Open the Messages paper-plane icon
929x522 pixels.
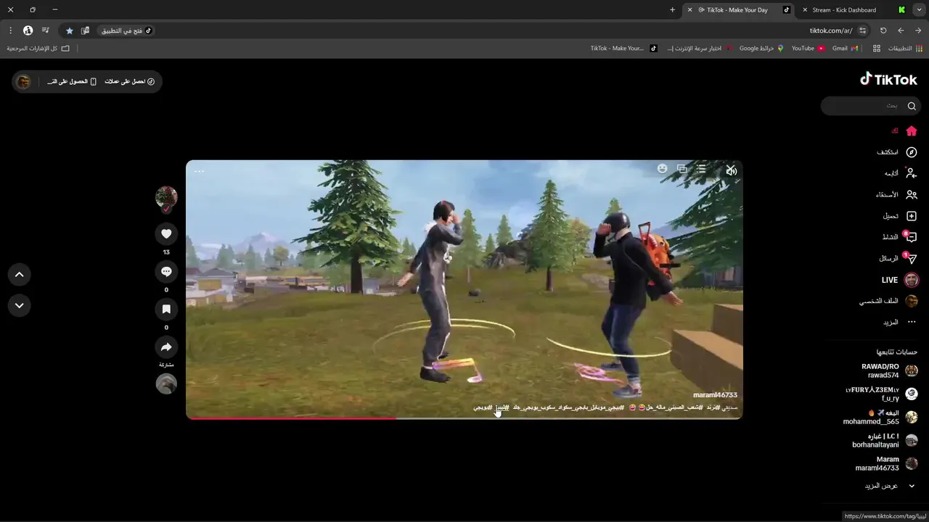[912, 259]
